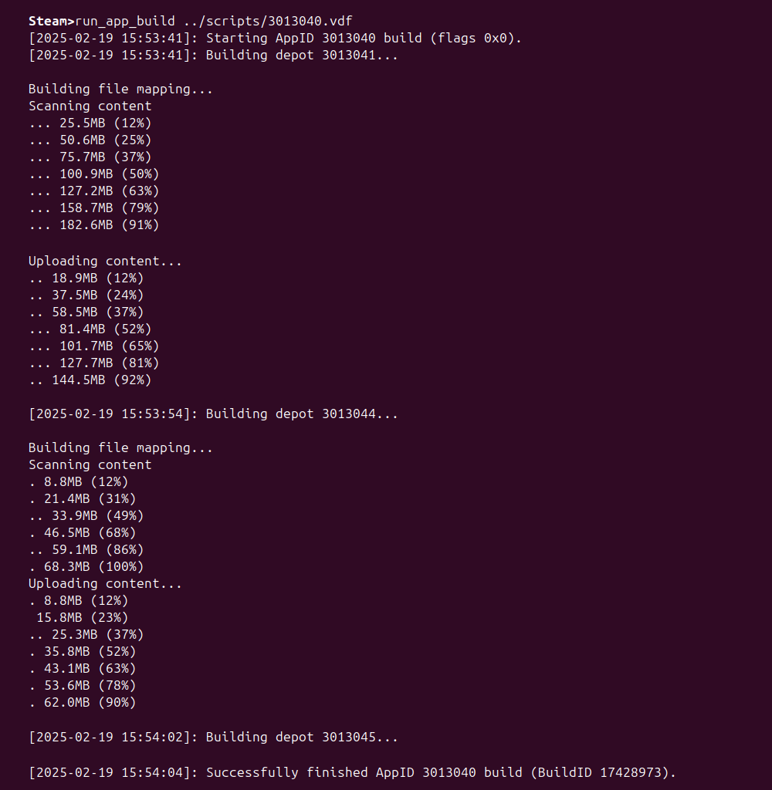Screen dimensions: 772x790
Task: Click the "100.9MB (50%)" progress line
Action: click(x=109, y=174)
